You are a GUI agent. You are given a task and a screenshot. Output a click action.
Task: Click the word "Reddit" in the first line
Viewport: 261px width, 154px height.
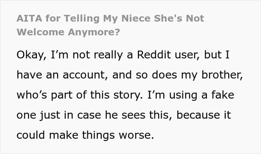[x=154, y=55]
